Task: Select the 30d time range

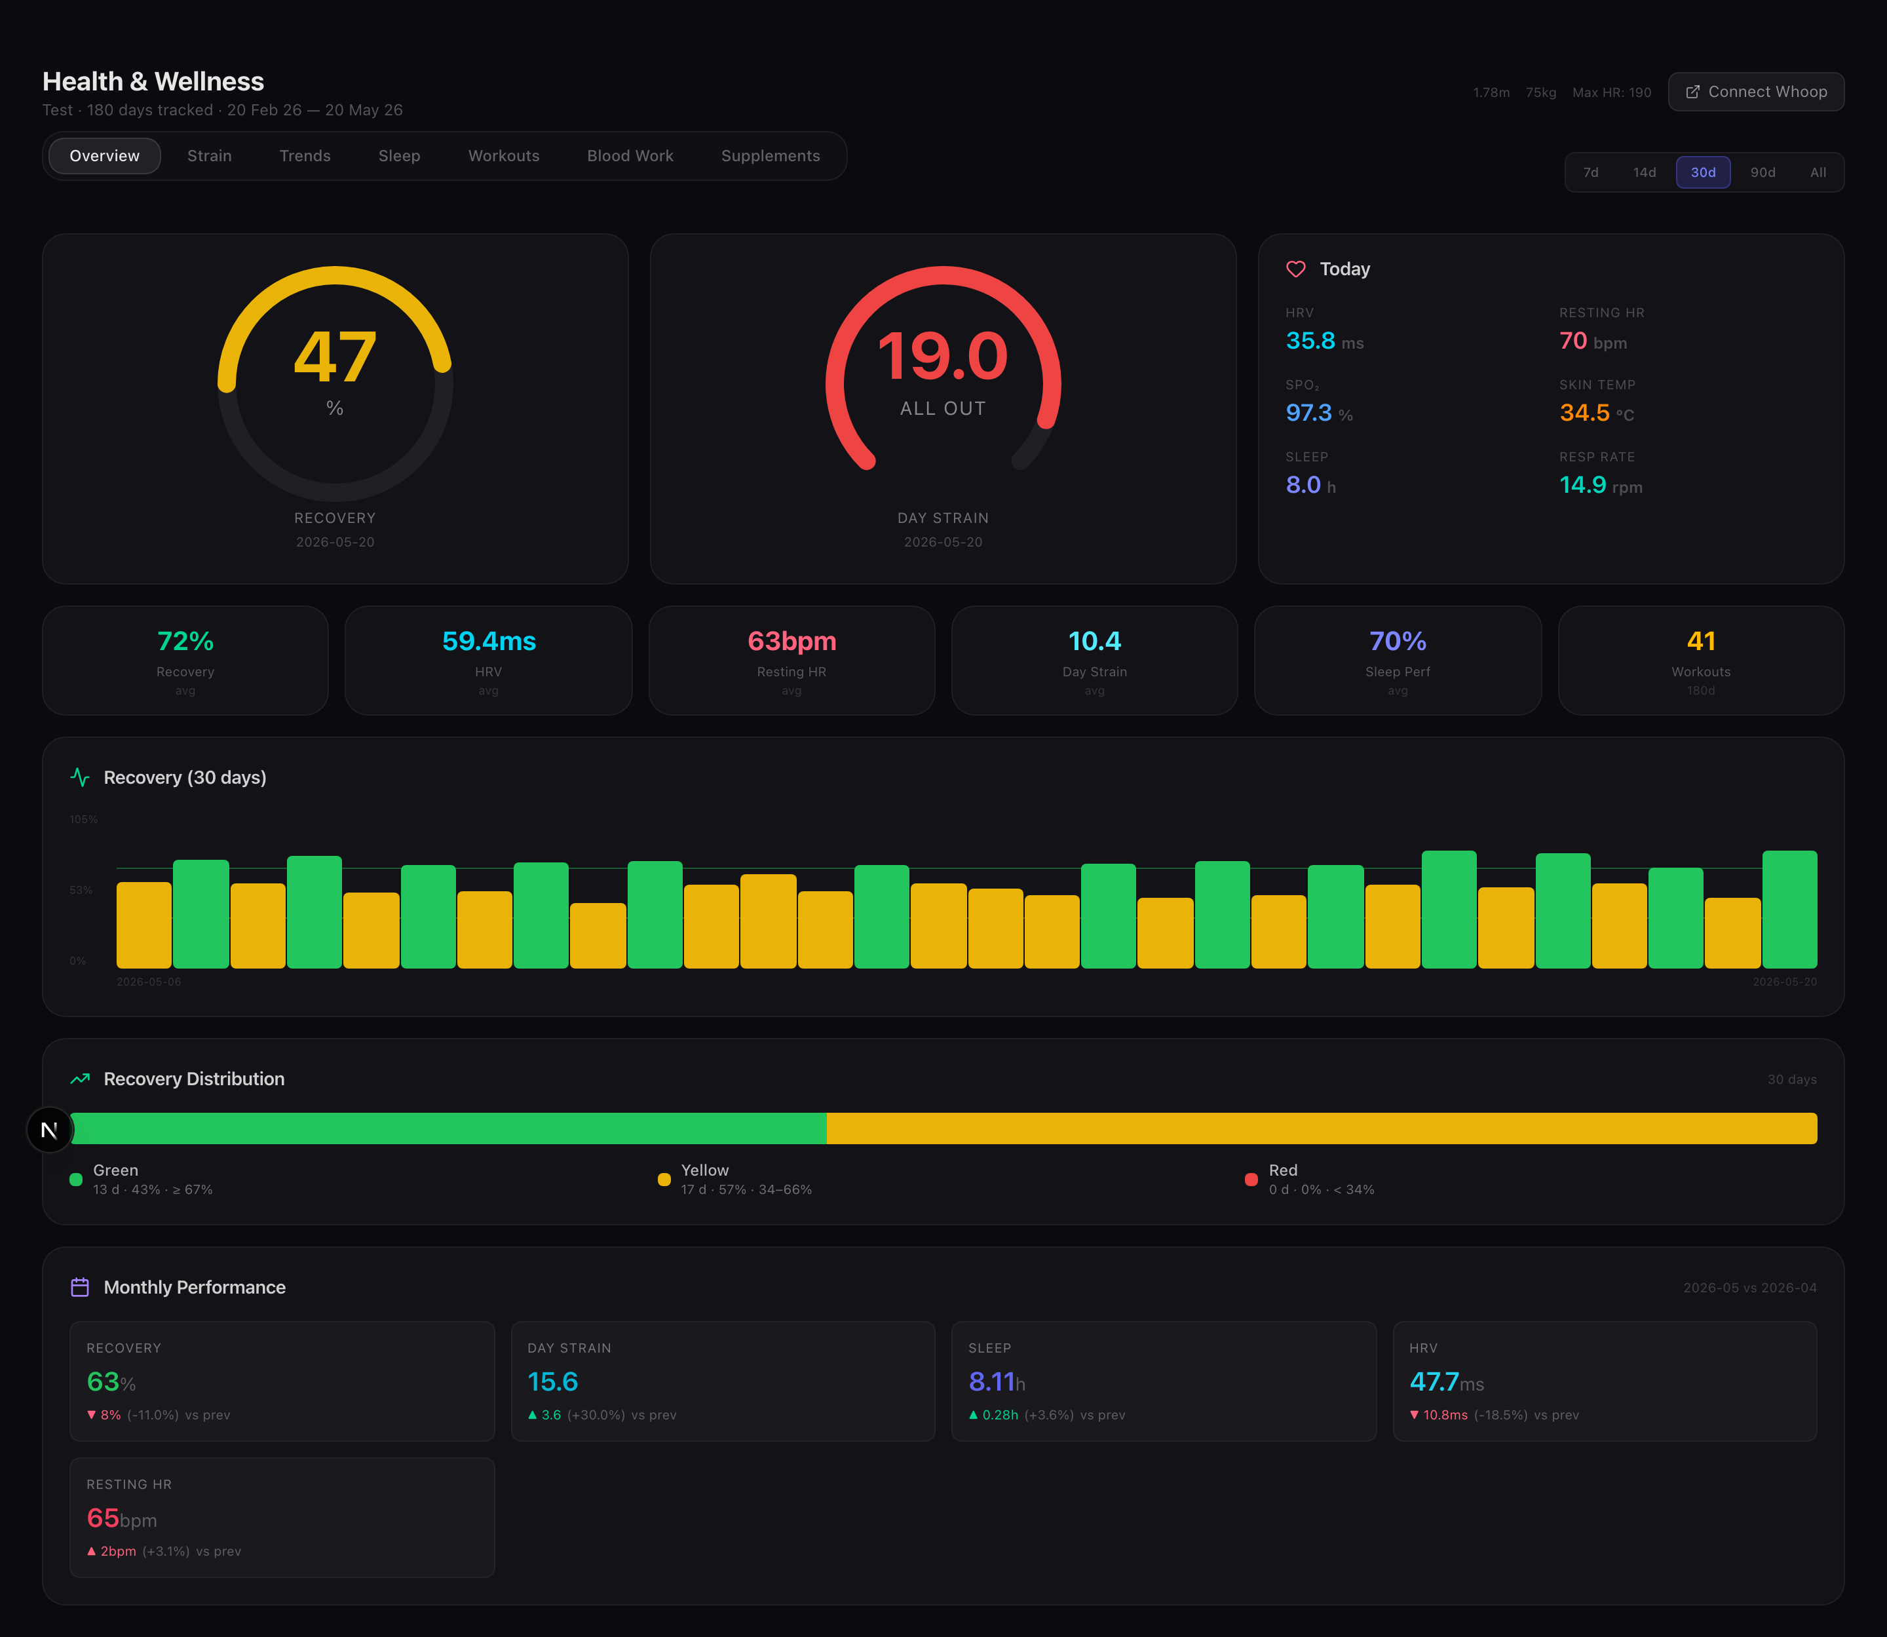Action: coord(1704,172)
